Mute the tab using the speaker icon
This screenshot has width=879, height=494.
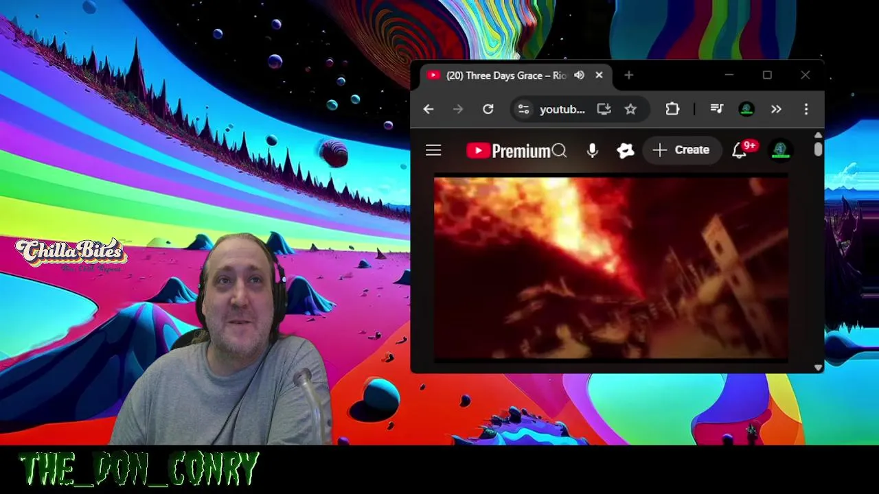click(580, 75)
